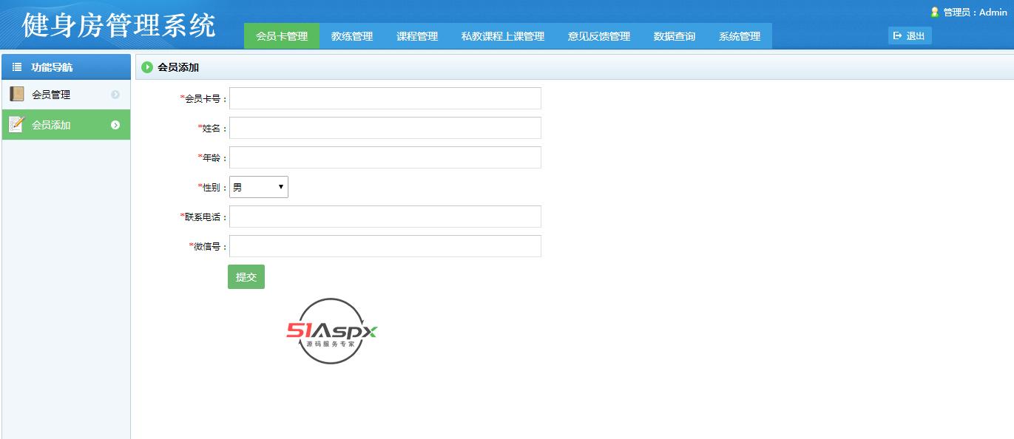Open 私教课程上课管理 tab

click(x=503, y=36)
